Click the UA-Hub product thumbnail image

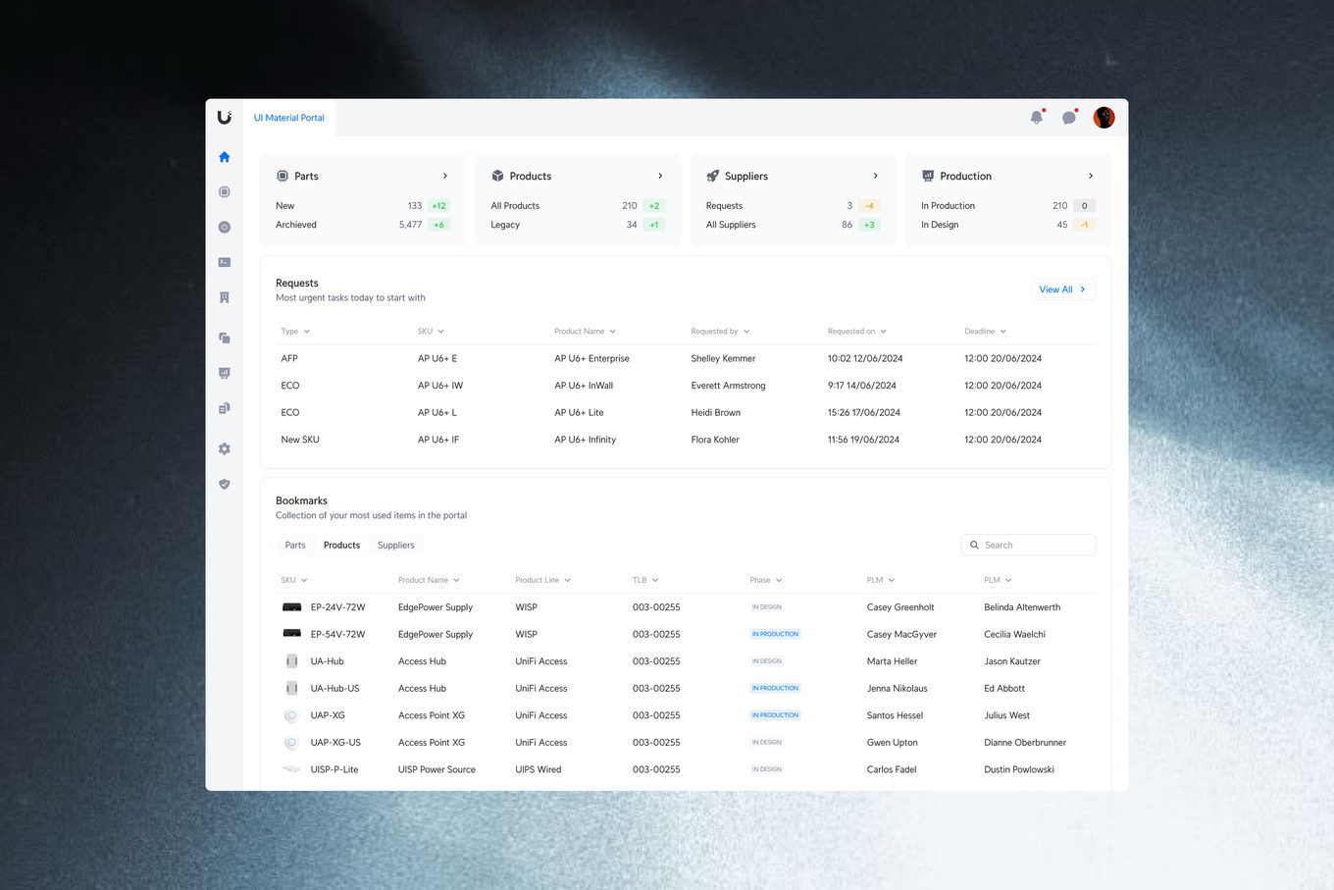click(291, 661)
